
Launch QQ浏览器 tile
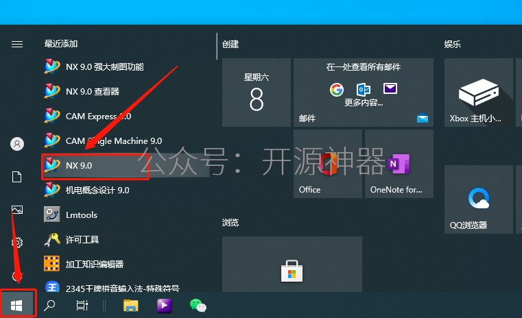(x=479, y=199)
